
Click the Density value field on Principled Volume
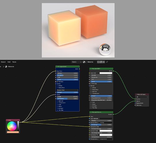coord(101,121)
